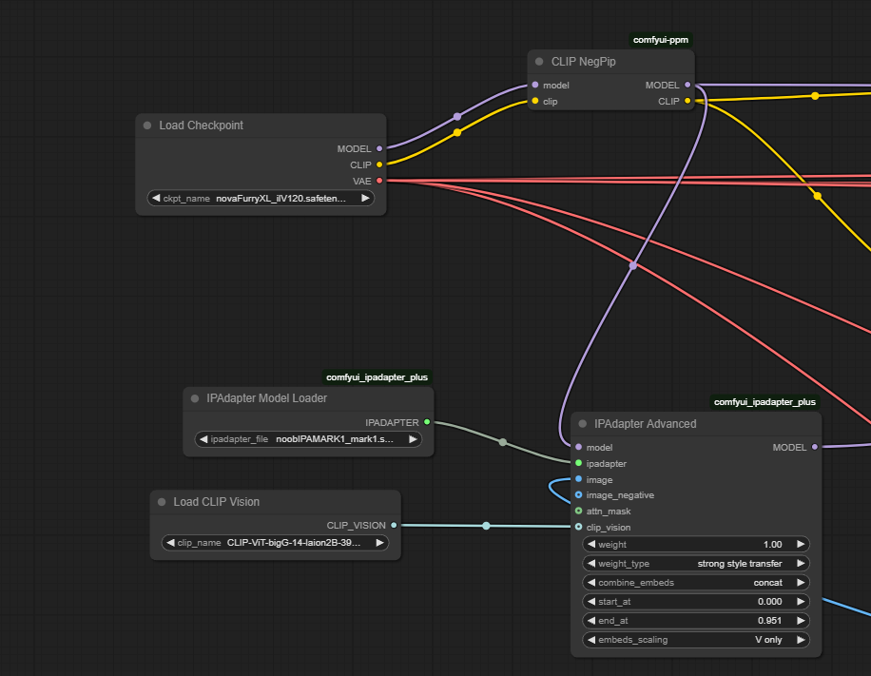This screenshot has height=676, width=871.
Task: Click the CLIP_VISION output slot on Load CLIP Vision
Action: tap(394, 525)
